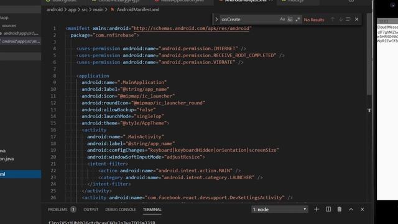
Task: Kill terminal with trash icon
Action: coord(340,209)
